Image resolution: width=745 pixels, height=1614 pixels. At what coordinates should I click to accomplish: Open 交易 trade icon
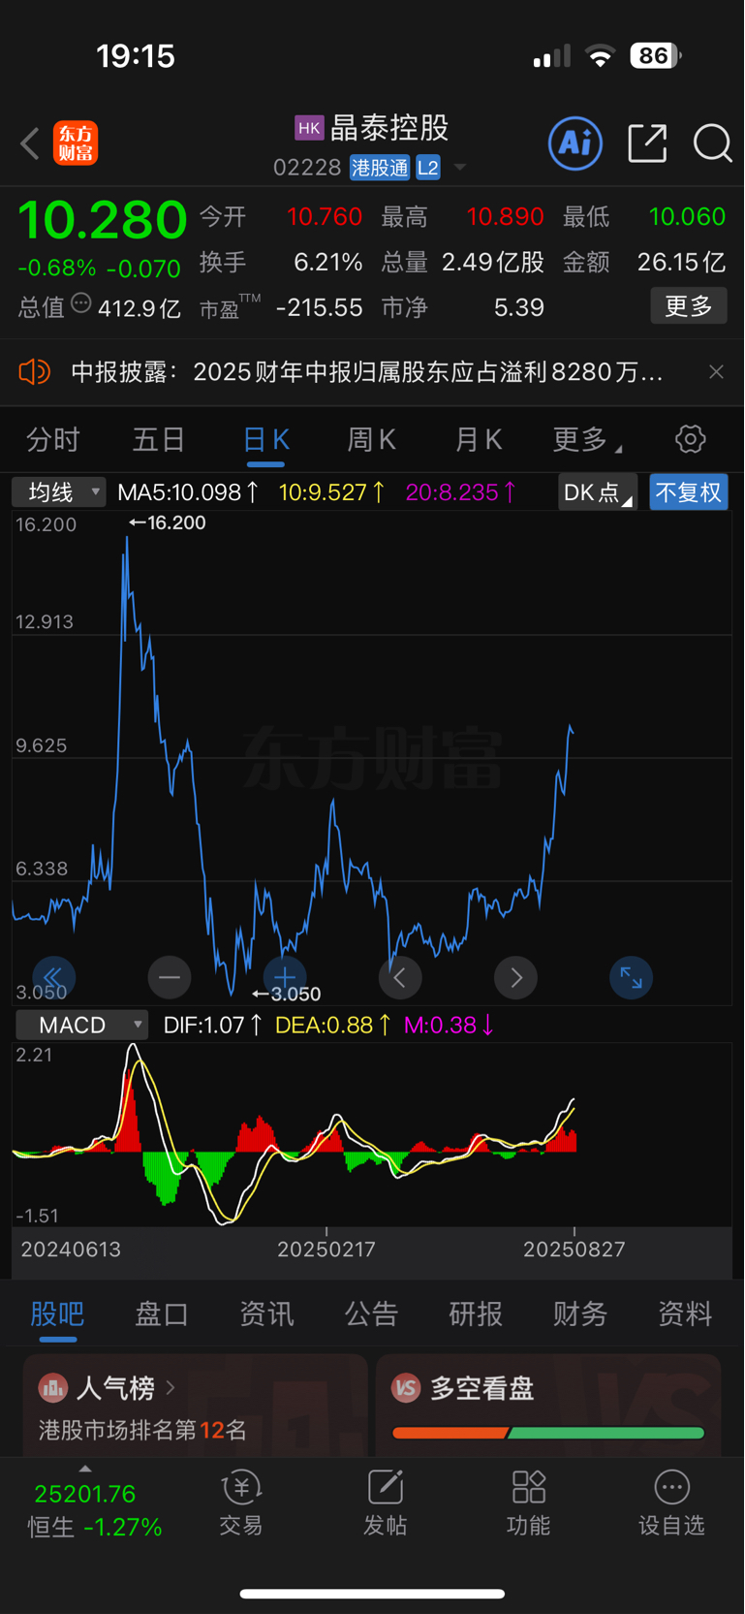241,1503
